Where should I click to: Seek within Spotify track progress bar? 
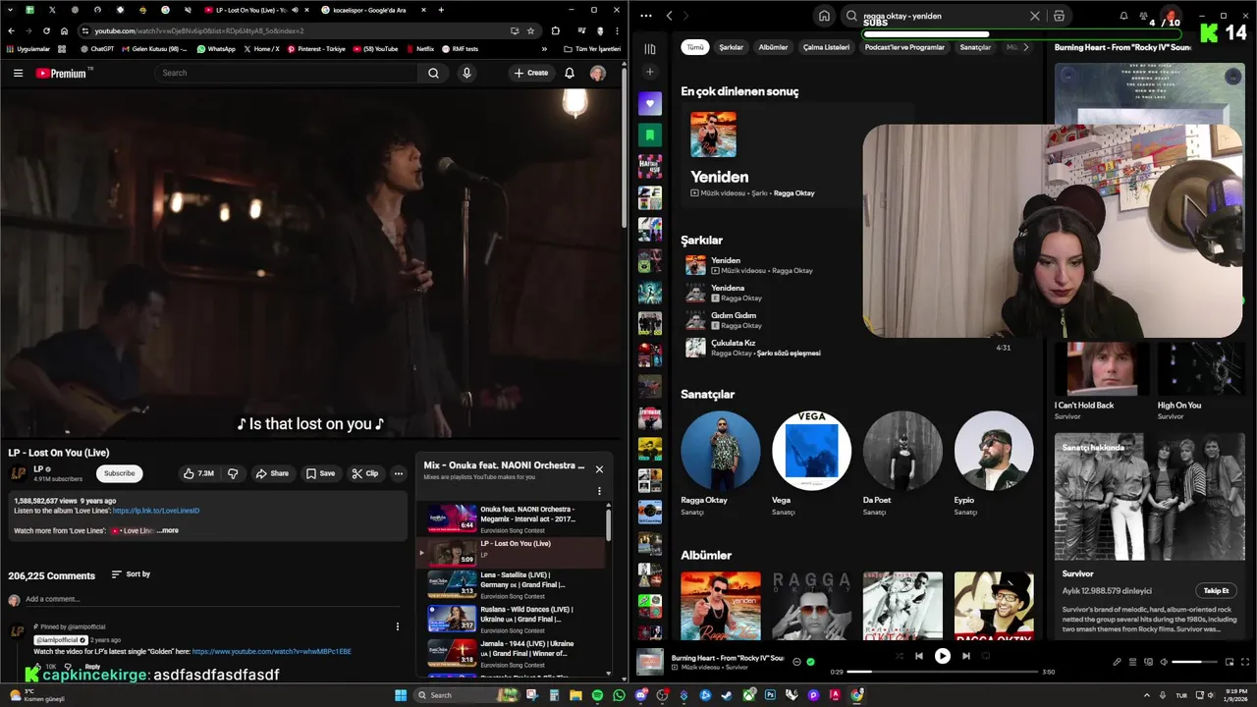pyautogui.click(x=943, y=672)
